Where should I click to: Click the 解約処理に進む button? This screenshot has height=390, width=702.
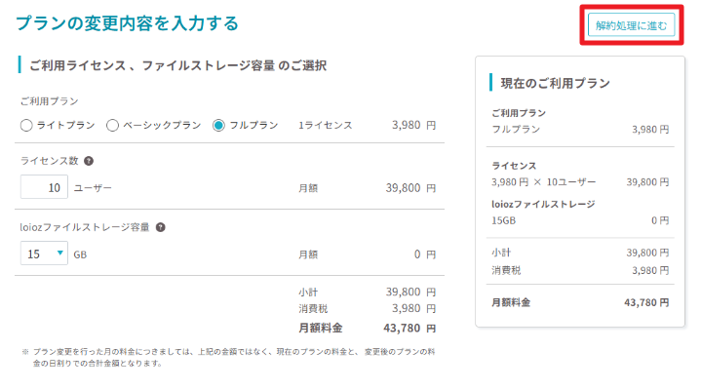pyautogui.click(x=631, y=25)
